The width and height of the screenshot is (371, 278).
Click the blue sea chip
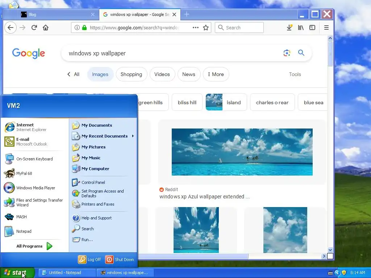[x=313, y=102]
